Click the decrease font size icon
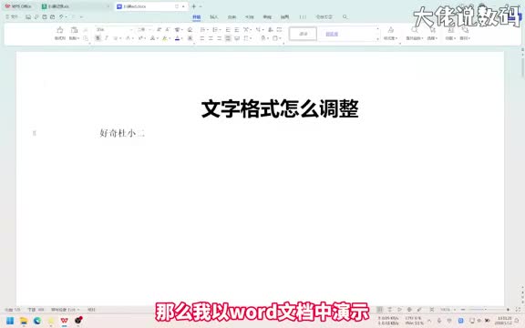This screenshot has width=525, height=328. tap(168, 30)
